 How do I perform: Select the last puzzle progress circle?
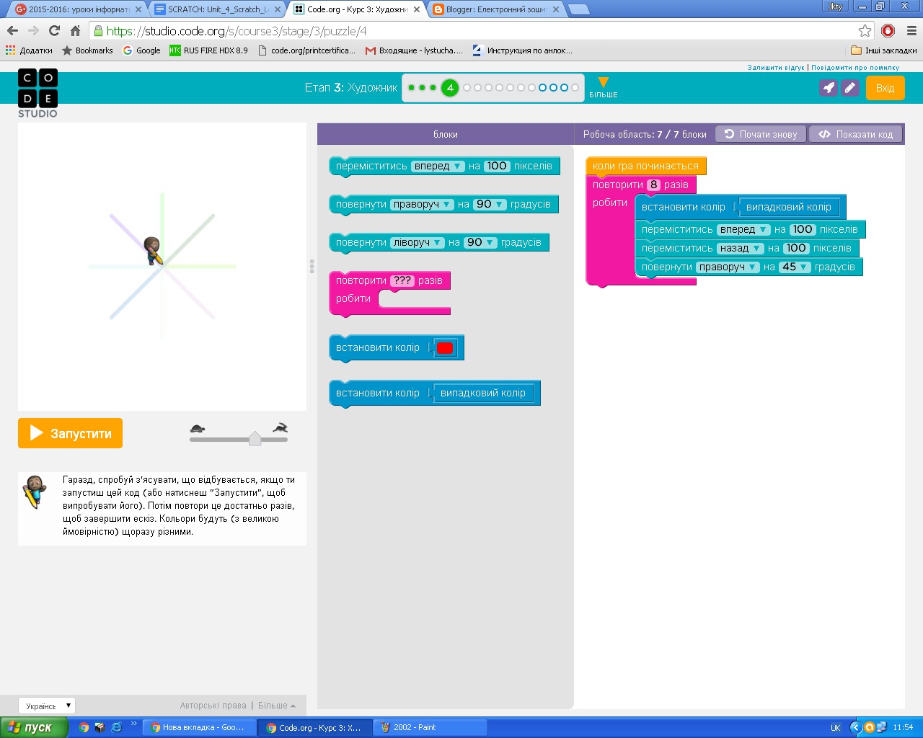click(x=575, y=88)
